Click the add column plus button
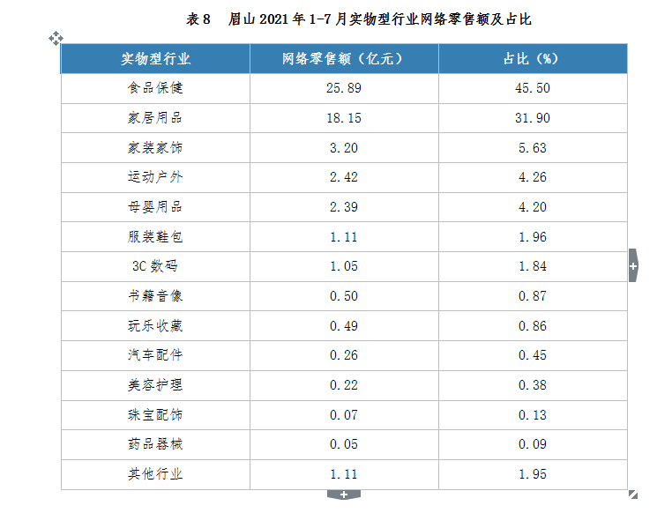Viewport: 672px width, 528px height. pos(633,265)
